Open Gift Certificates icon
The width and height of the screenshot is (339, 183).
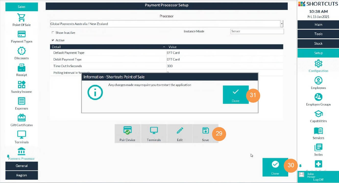(x=21, y=118)
